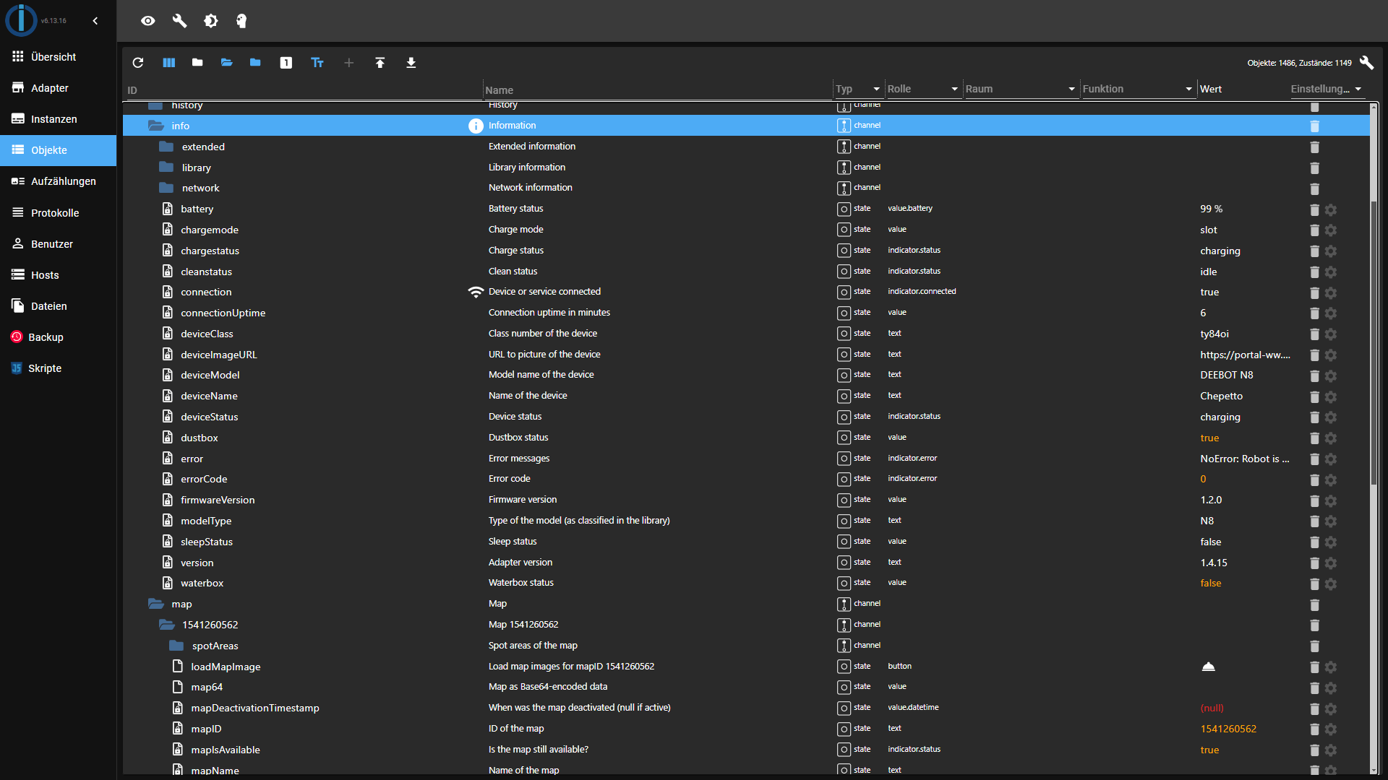Image resolution: width=1388 pixels, height=780 pixels.
Task: Open Instanzen in sidebar
Action: click(58, 119)
